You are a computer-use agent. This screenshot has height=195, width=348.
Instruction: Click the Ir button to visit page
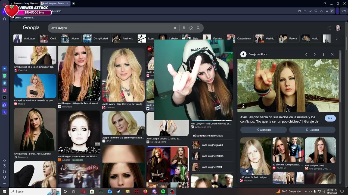pyautogui.click(x=330, y=118)
